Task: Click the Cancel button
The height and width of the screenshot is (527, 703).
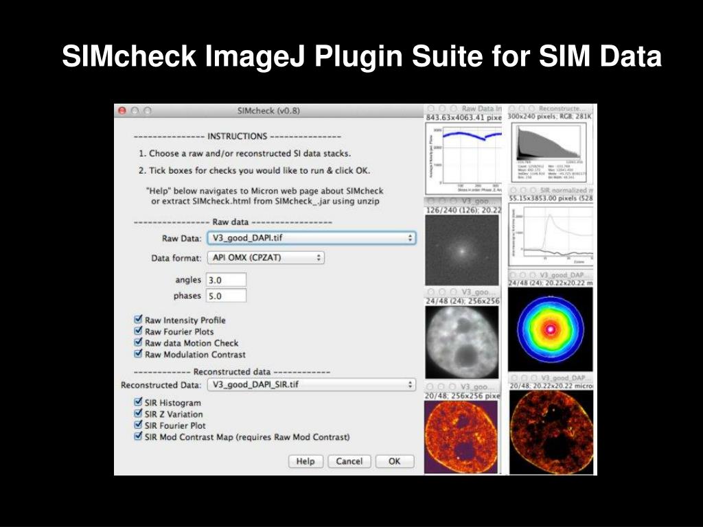Action: tap(349, 461)
